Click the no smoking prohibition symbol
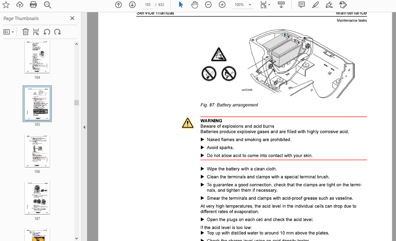The image size is (396, 241). 209,74
